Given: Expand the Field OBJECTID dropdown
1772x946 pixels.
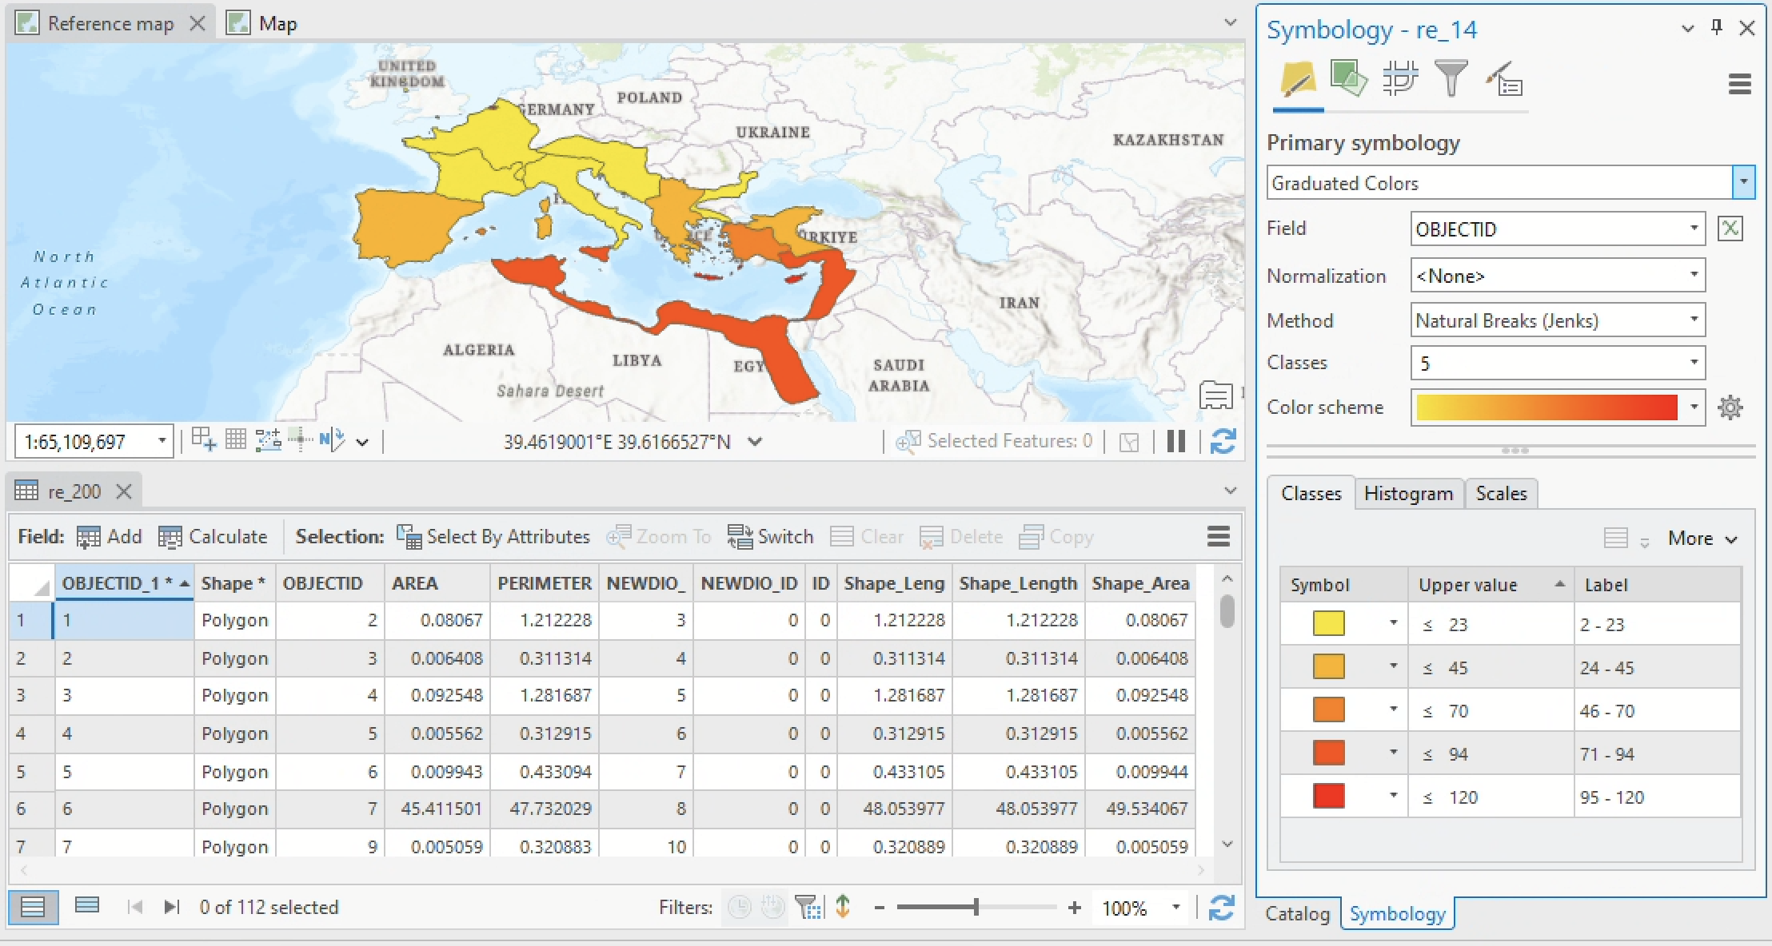Looking at the screenshot, I should [1693, 229].
